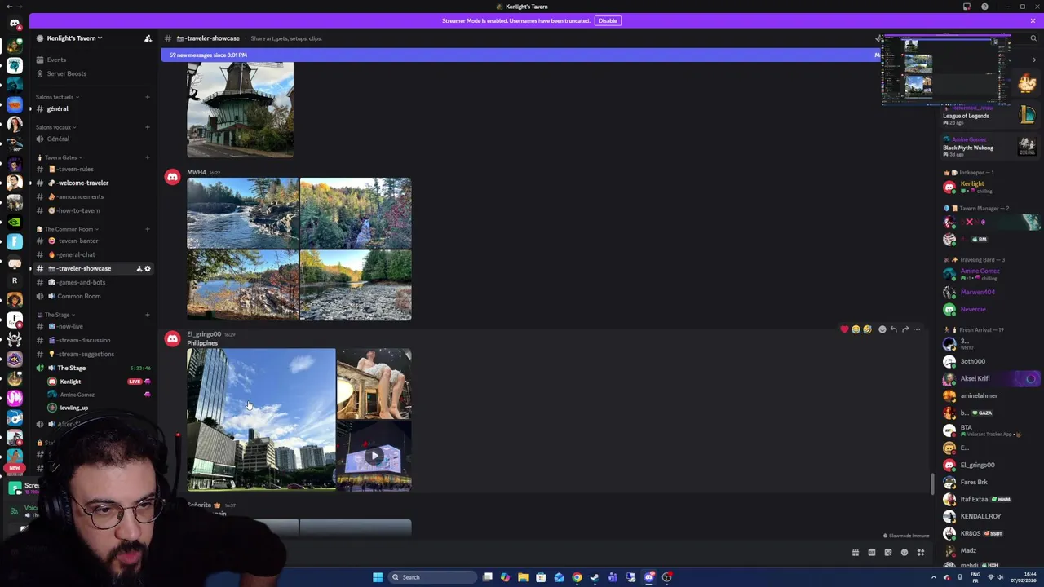Reply to El_gringo00's message
Screen dimensions: 1044x587
[x=893, y=329]
